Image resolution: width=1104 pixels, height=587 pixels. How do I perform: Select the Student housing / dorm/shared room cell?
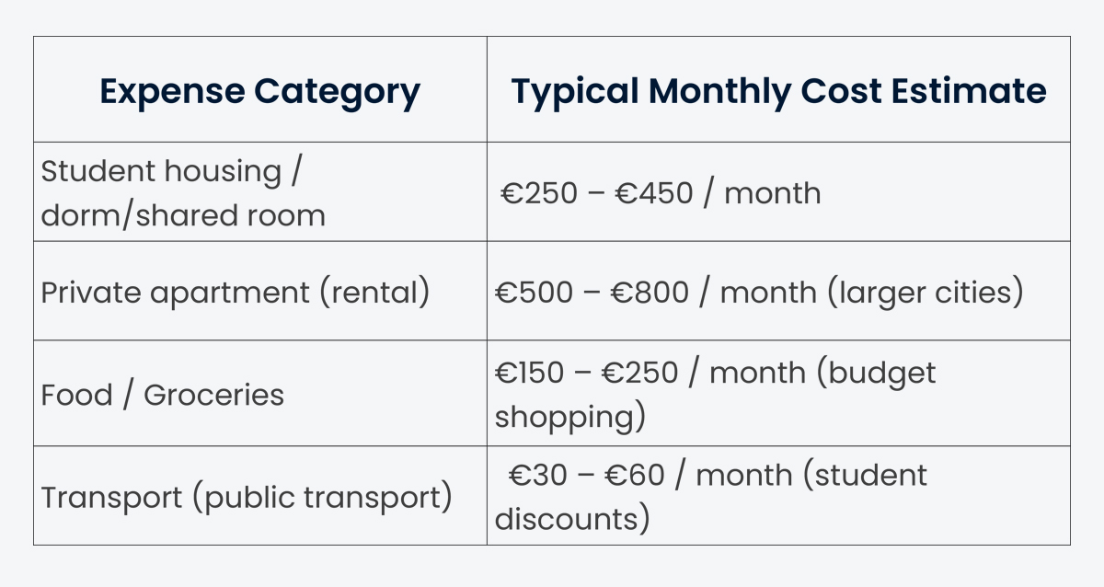(183, 192)
